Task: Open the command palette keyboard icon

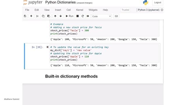Action: pyautogui.click(x=116, y=16)
